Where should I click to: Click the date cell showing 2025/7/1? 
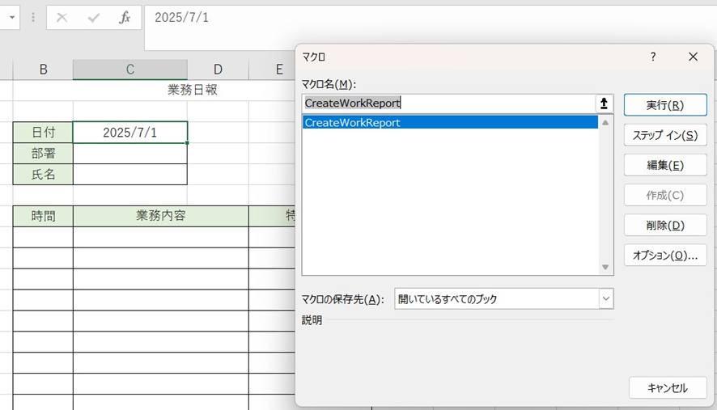(x=129, y=133)
